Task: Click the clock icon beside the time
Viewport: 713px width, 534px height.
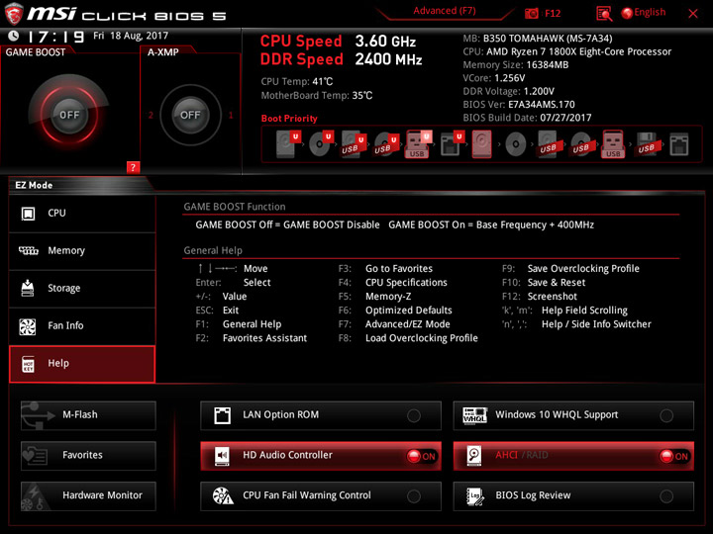Action: [14, 36]
